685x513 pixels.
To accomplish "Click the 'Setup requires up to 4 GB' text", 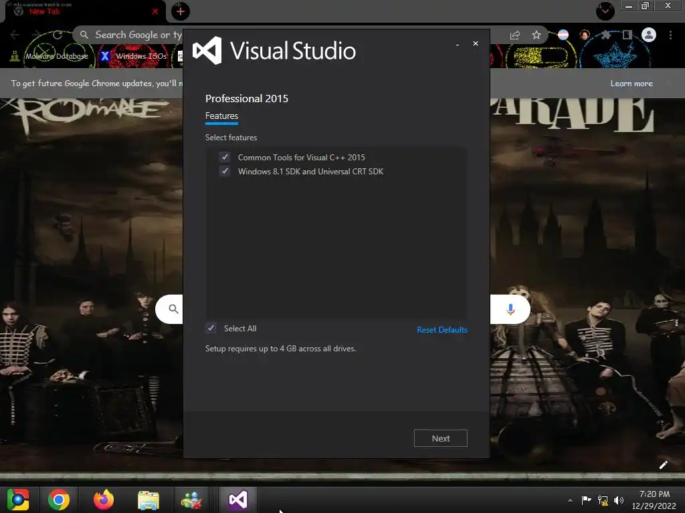I will click(x=280, y=349).
